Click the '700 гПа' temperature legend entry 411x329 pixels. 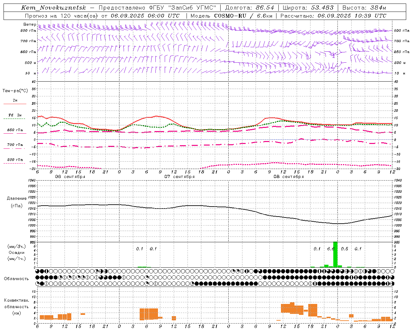[x=15, y=145]
